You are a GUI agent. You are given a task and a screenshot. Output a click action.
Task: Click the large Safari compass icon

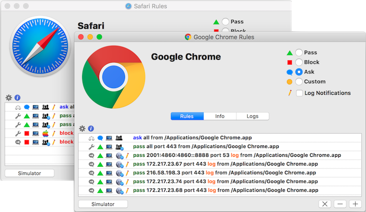click(x=40, y=46)
